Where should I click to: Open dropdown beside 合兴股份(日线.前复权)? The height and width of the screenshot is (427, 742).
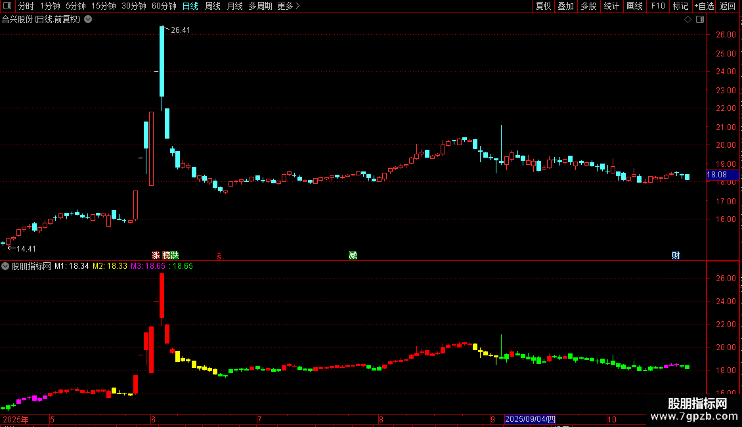(x=88, y=20)
